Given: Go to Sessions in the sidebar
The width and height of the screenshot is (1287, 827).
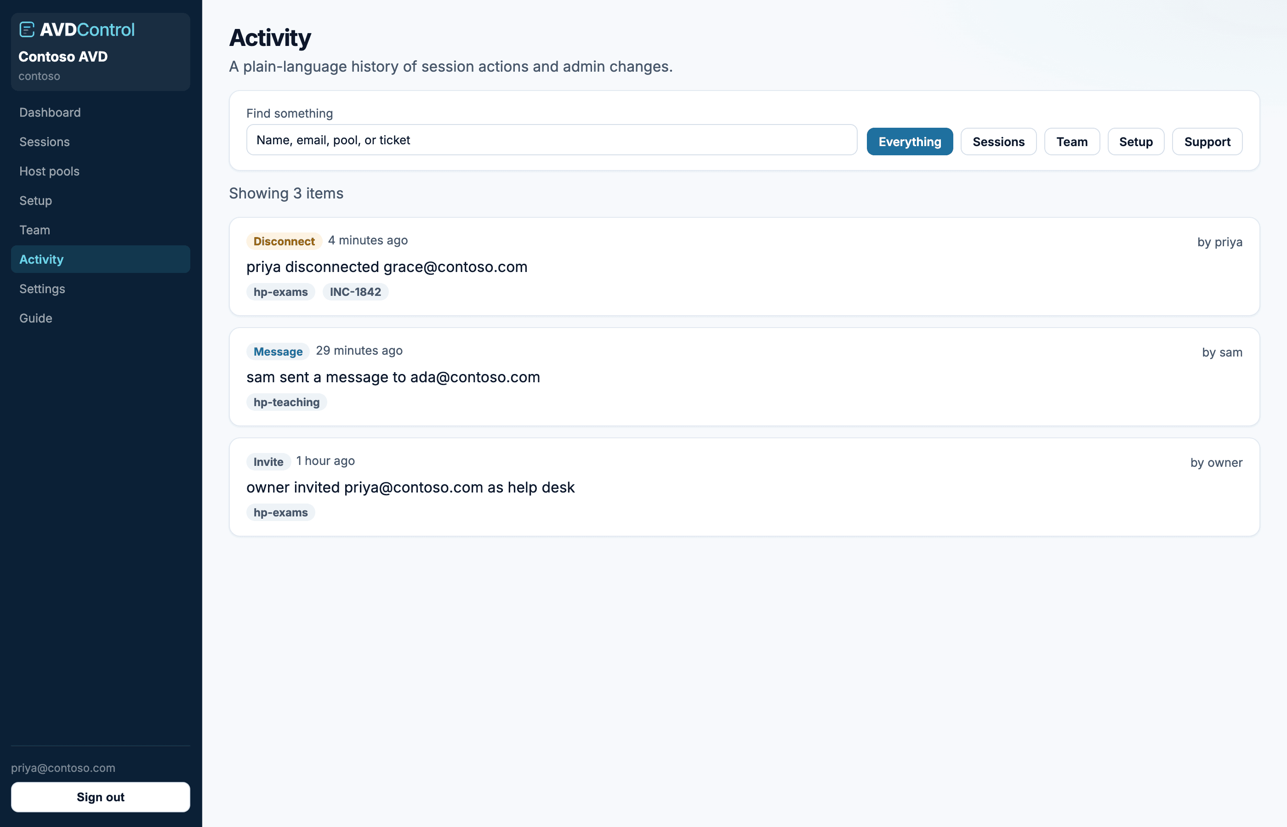Looking at the screenshot, I should (x=101, y=142).
